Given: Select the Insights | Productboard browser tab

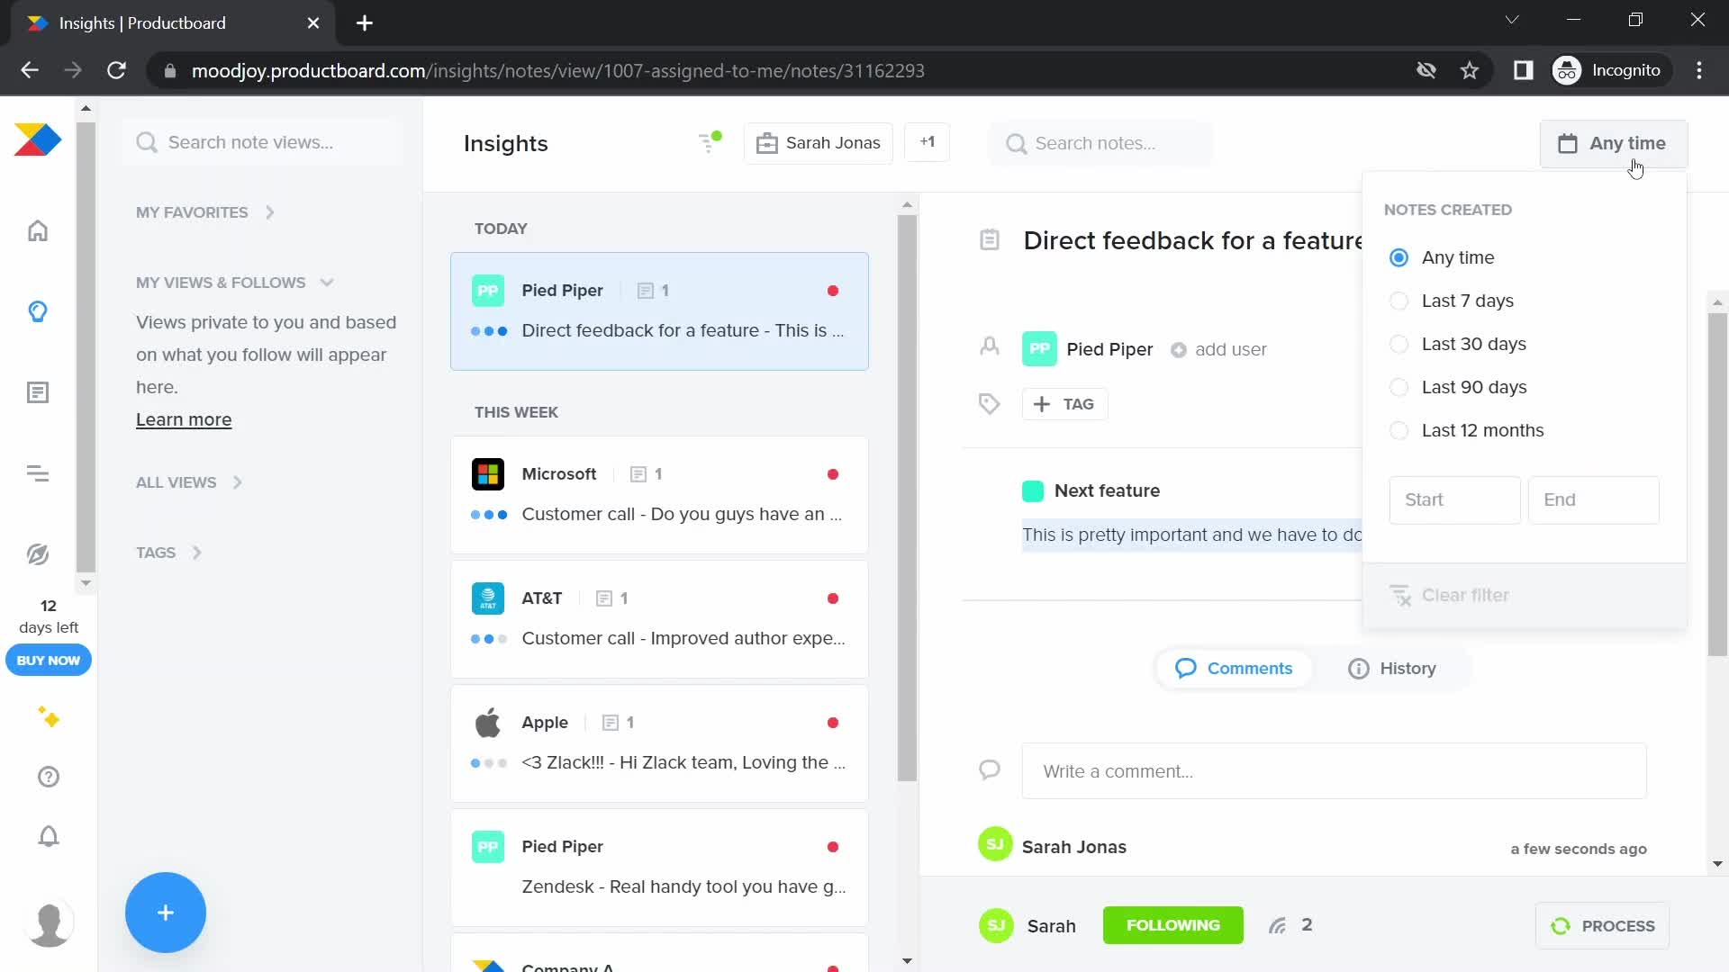Looking at the screenshot, I should coord(173,23).
